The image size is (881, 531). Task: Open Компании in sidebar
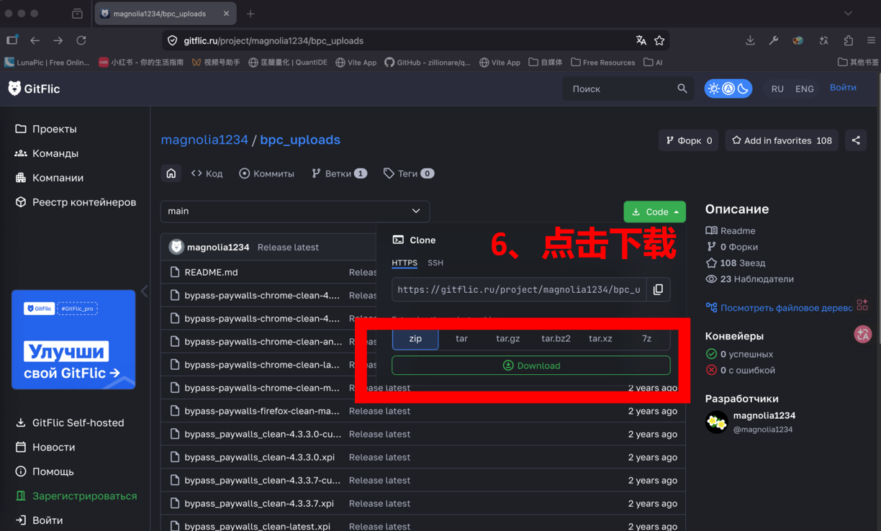tap(49, 178)
